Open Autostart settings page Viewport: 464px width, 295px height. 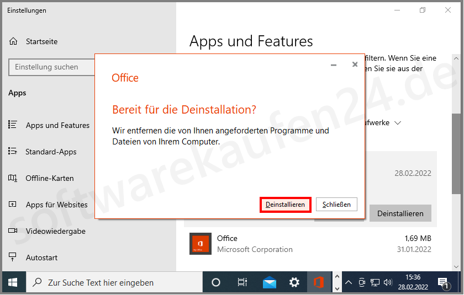(41, 258)
